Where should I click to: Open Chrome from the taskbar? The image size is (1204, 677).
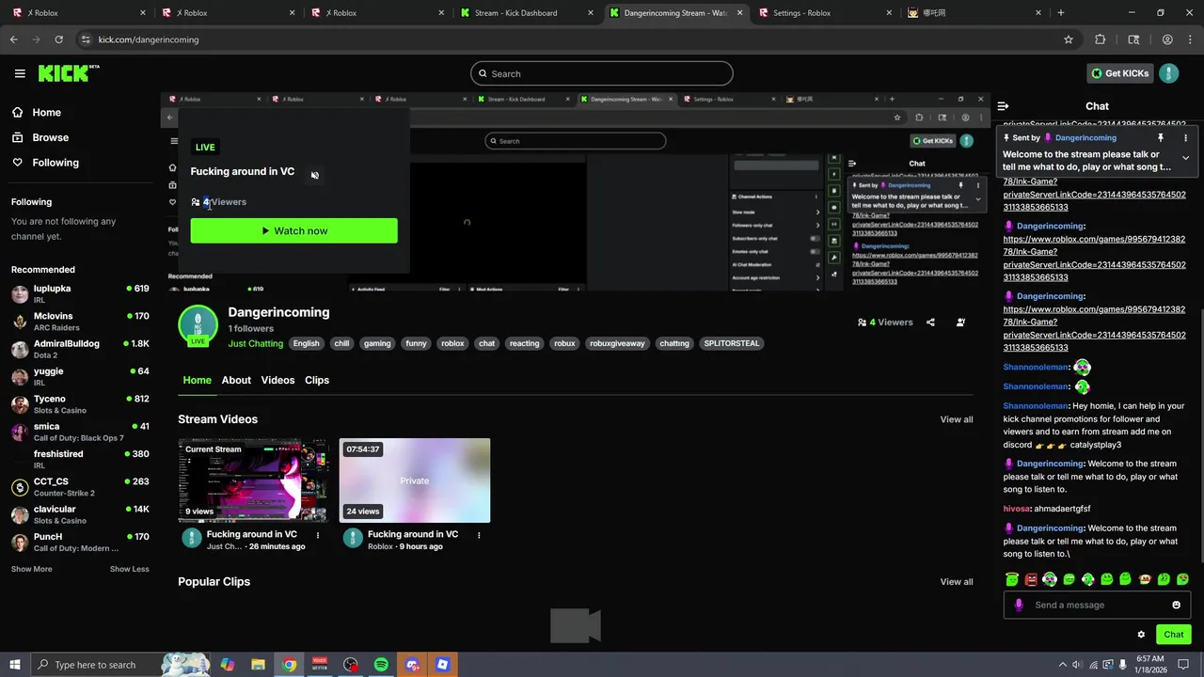tap(290, 665)
